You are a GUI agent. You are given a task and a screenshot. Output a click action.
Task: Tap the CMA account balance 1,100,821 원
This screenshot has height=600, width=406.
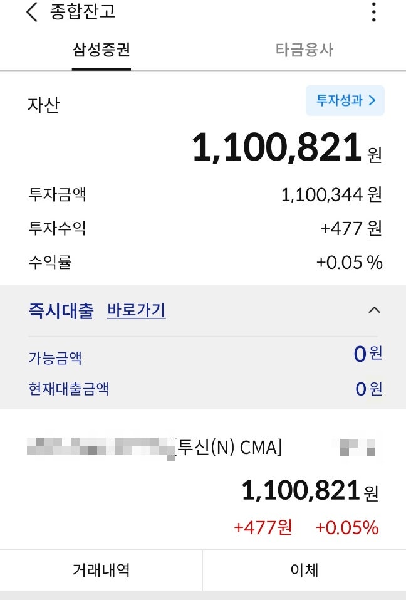(x=310, y=491)
